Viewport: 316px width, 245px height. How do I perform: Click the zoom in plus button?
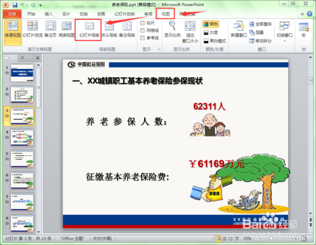pos(296,239)
